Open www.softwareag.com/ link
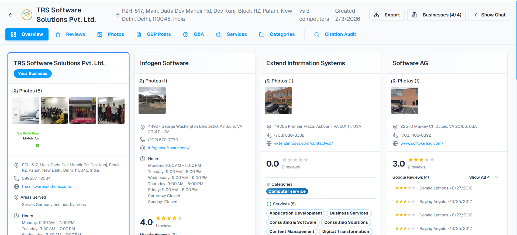The height and width of the screenshot is (235, 517). tap(422, 143)
